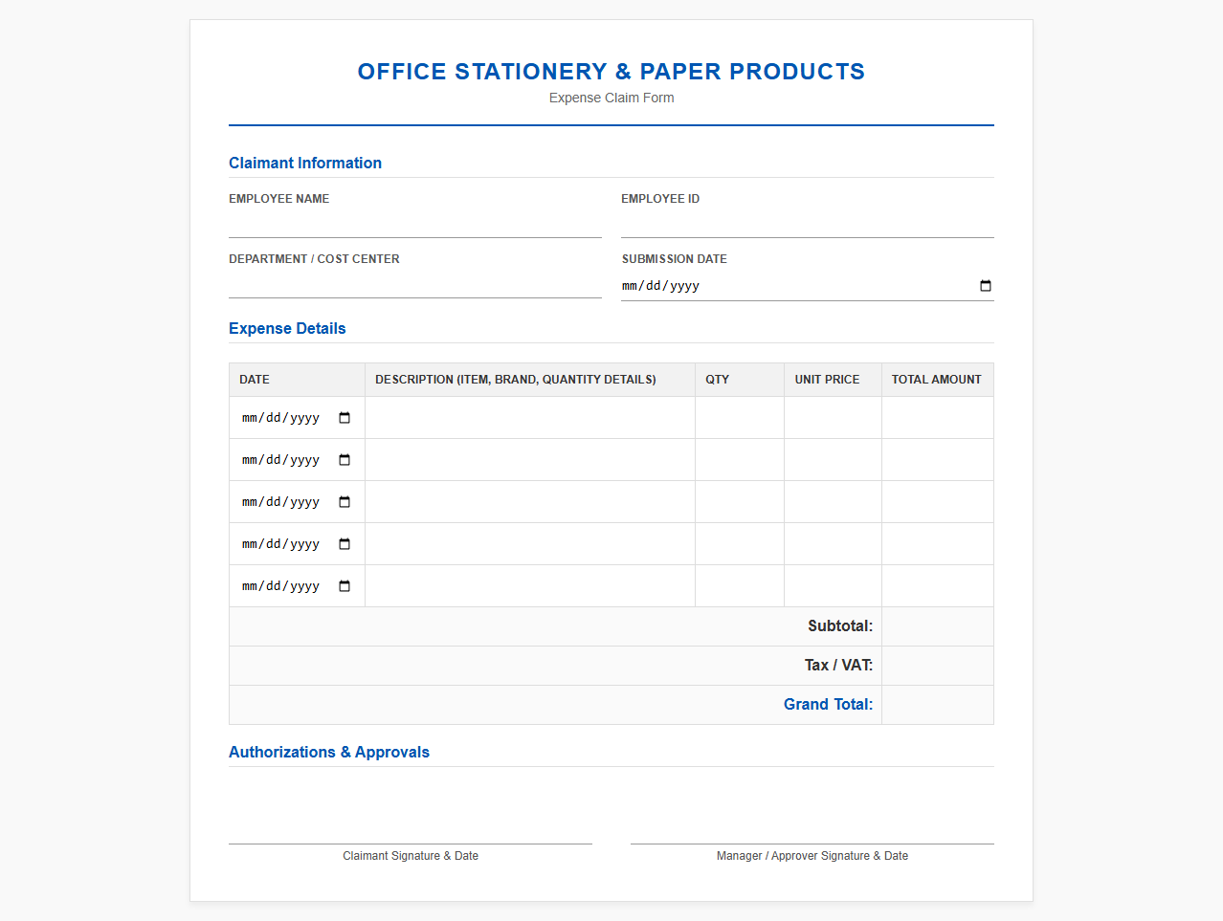
Task: Click the 'EMPLOYEE NAME' label
Action: tap(279, 199)
